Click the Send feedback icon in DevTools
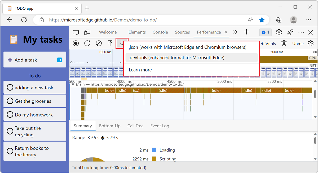Viewport: 318px width, 173px height. (290, 32)
